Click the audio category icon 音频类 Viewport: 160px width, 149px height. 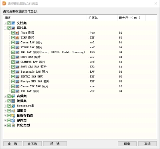[x=13, y=96]
